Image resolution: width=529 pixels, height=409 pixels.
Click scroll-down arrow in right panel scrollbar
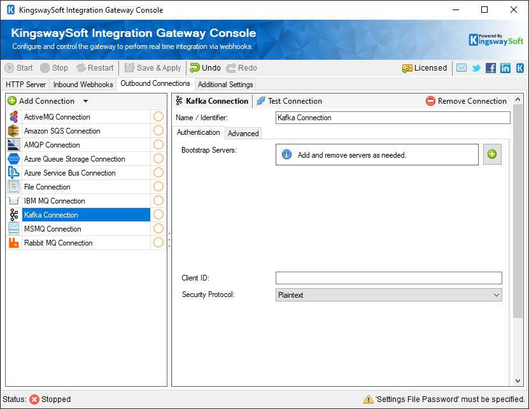pos(518,380)
